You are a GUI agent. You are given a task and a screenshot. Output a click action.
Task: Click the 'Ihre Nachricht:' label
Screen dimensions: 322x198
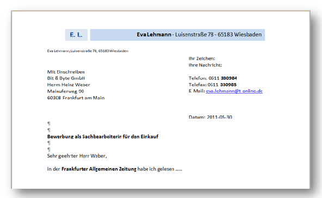(x=206, y=65)
